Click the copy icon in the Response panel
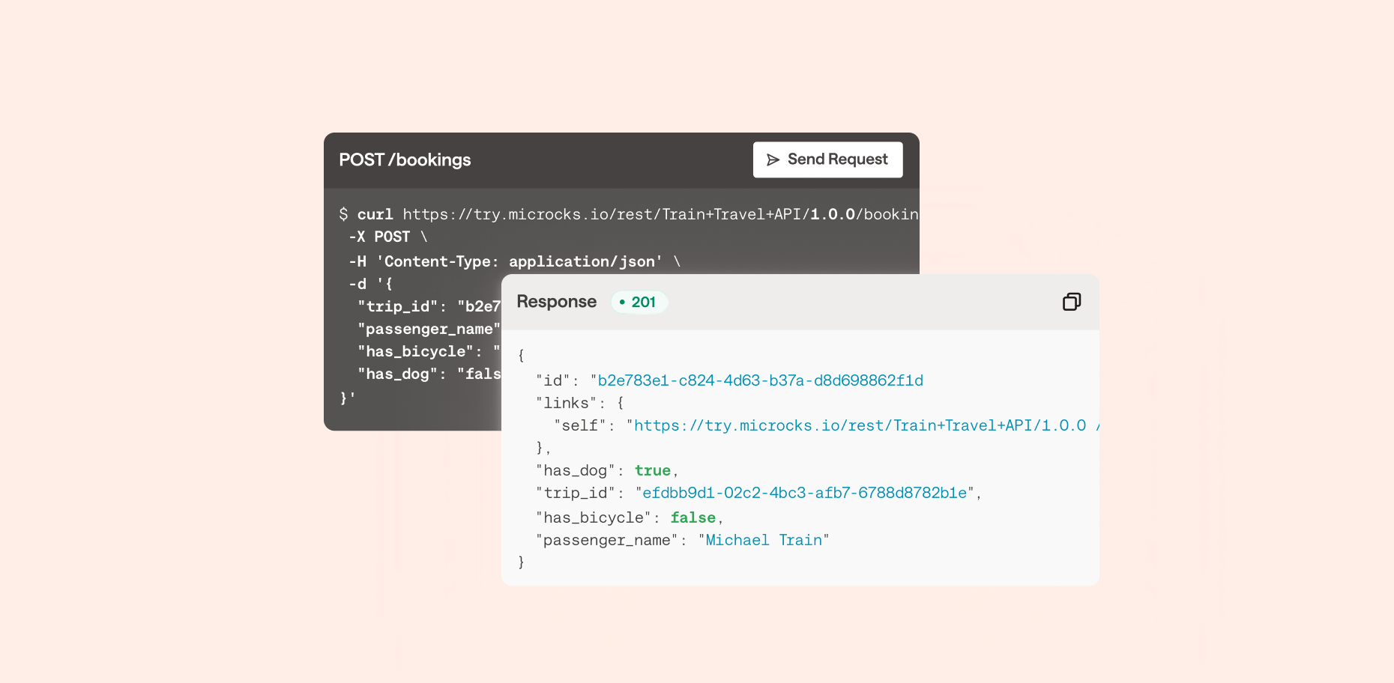1394x683 pixels. tap(1071, 302)
